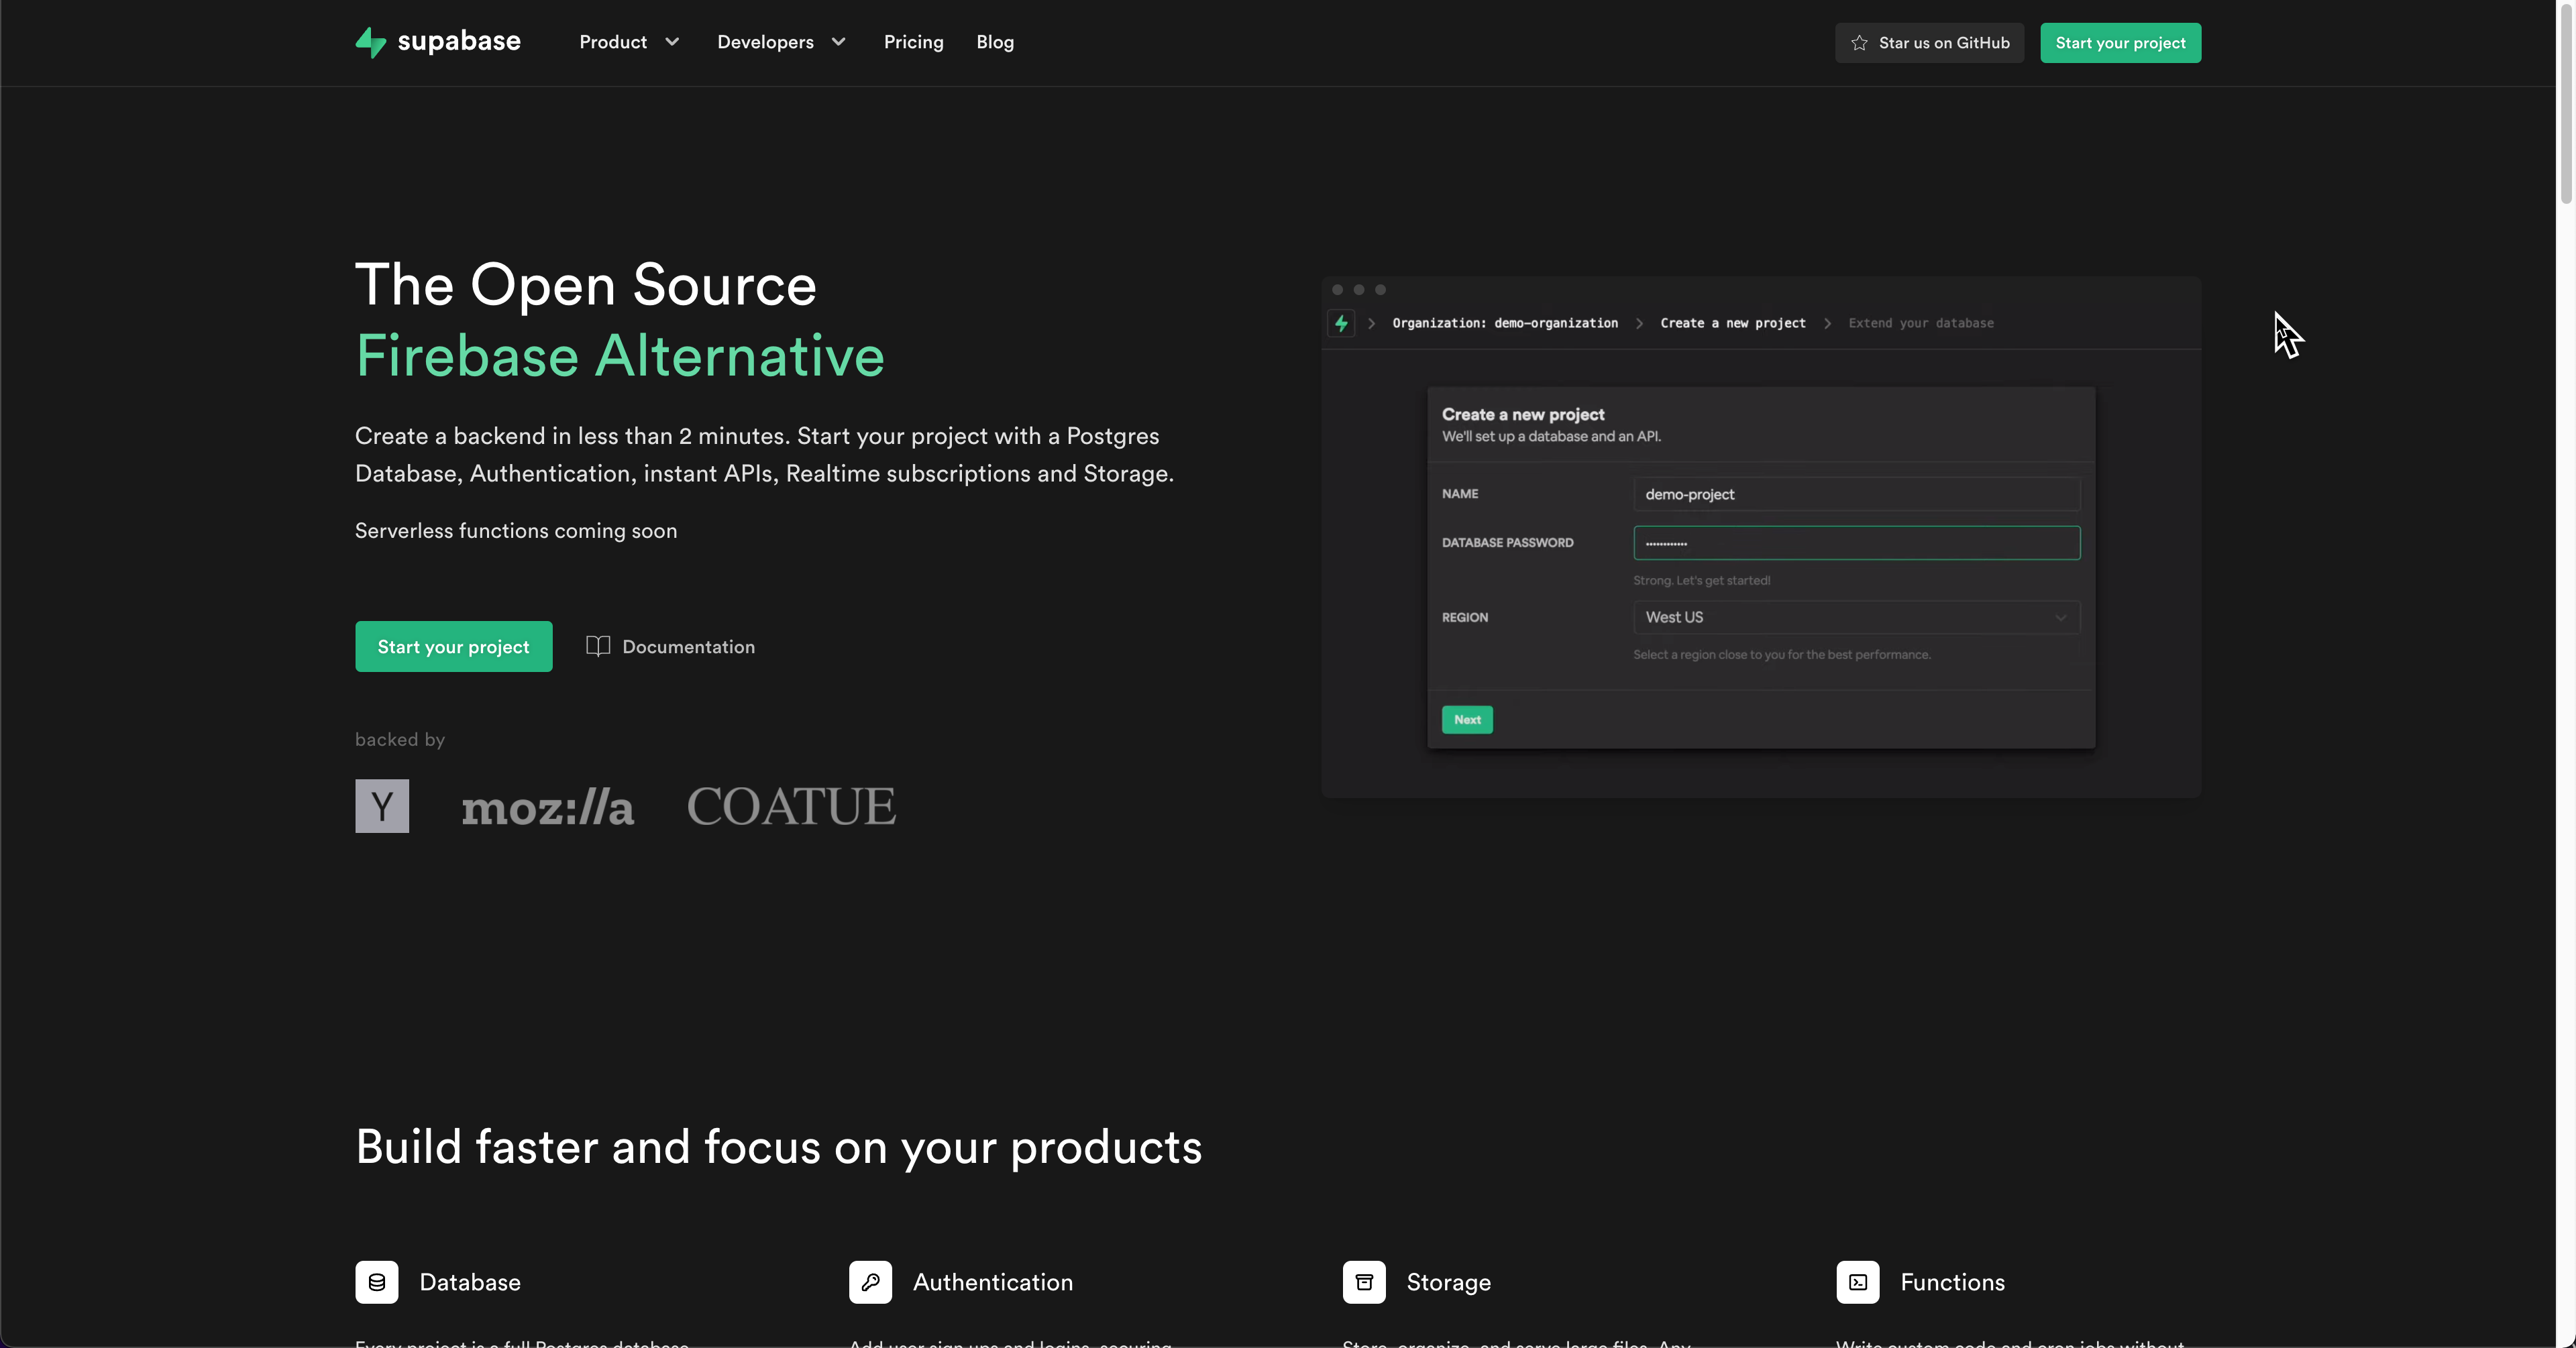Click the supabase wordmark text
The width and height of the screenshot is (2576, 1348).
click(459, 41)
